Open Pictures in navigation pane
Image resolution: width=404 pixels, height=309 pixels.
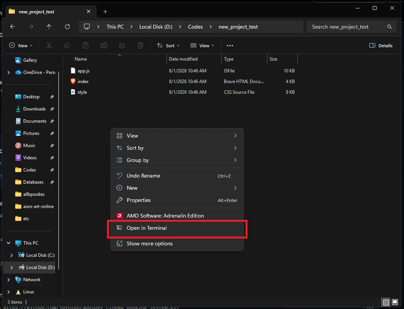coord(32,133)
